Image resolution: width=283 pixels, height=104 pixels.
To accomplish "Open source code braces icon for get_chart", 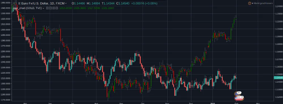I will [53, 8].
